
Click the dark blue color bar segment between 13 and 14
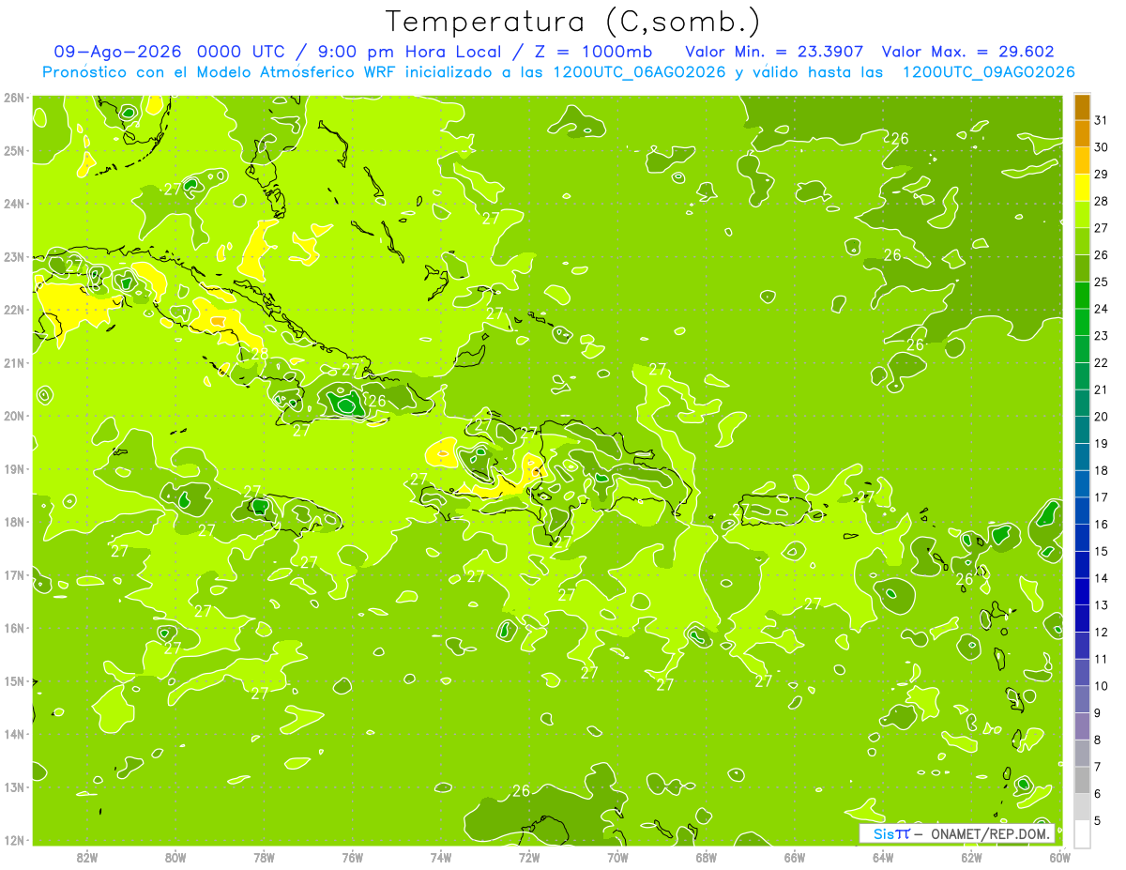[x=1082, y=591]
